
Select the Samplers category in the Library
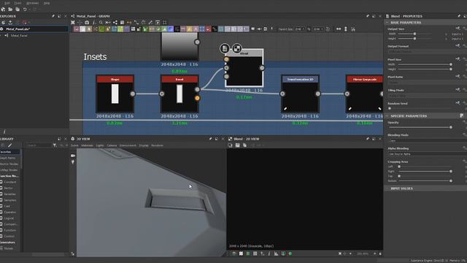10,200
